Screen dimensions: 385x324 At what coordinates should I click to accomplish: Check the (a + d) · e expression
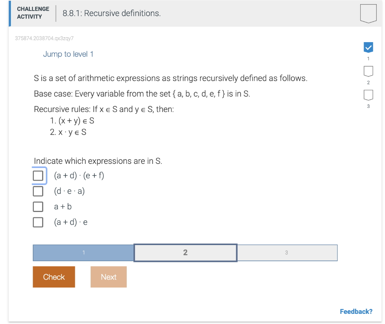click(38, 222)
